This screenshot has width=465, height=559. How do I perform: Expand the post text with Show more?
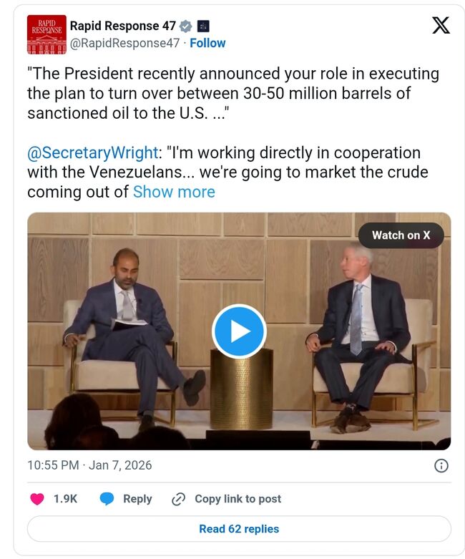pyautogui.click(x=174, y=192)
